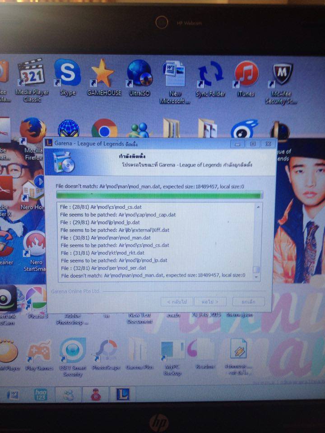This screenshot has height=433, width=325.
Task: Launch Mozilla Firefox desktop shortcut
Action: click(33, 138)
